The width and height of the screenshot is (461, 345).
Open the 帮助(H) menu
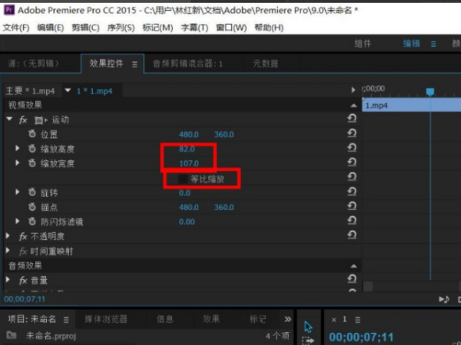[269, 28]
